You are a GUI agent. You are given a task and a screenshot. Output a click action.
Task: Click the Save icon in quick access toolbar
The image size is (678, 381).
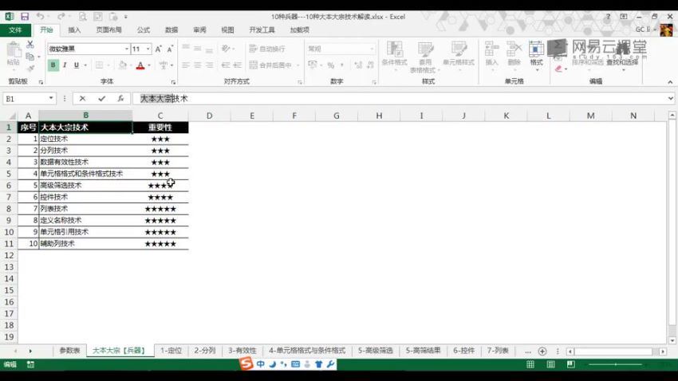click(x=25, y=17)
